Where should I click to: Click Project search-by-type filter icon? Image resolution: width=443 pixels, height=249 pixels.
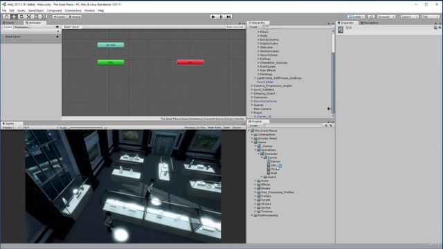point(326,125)
